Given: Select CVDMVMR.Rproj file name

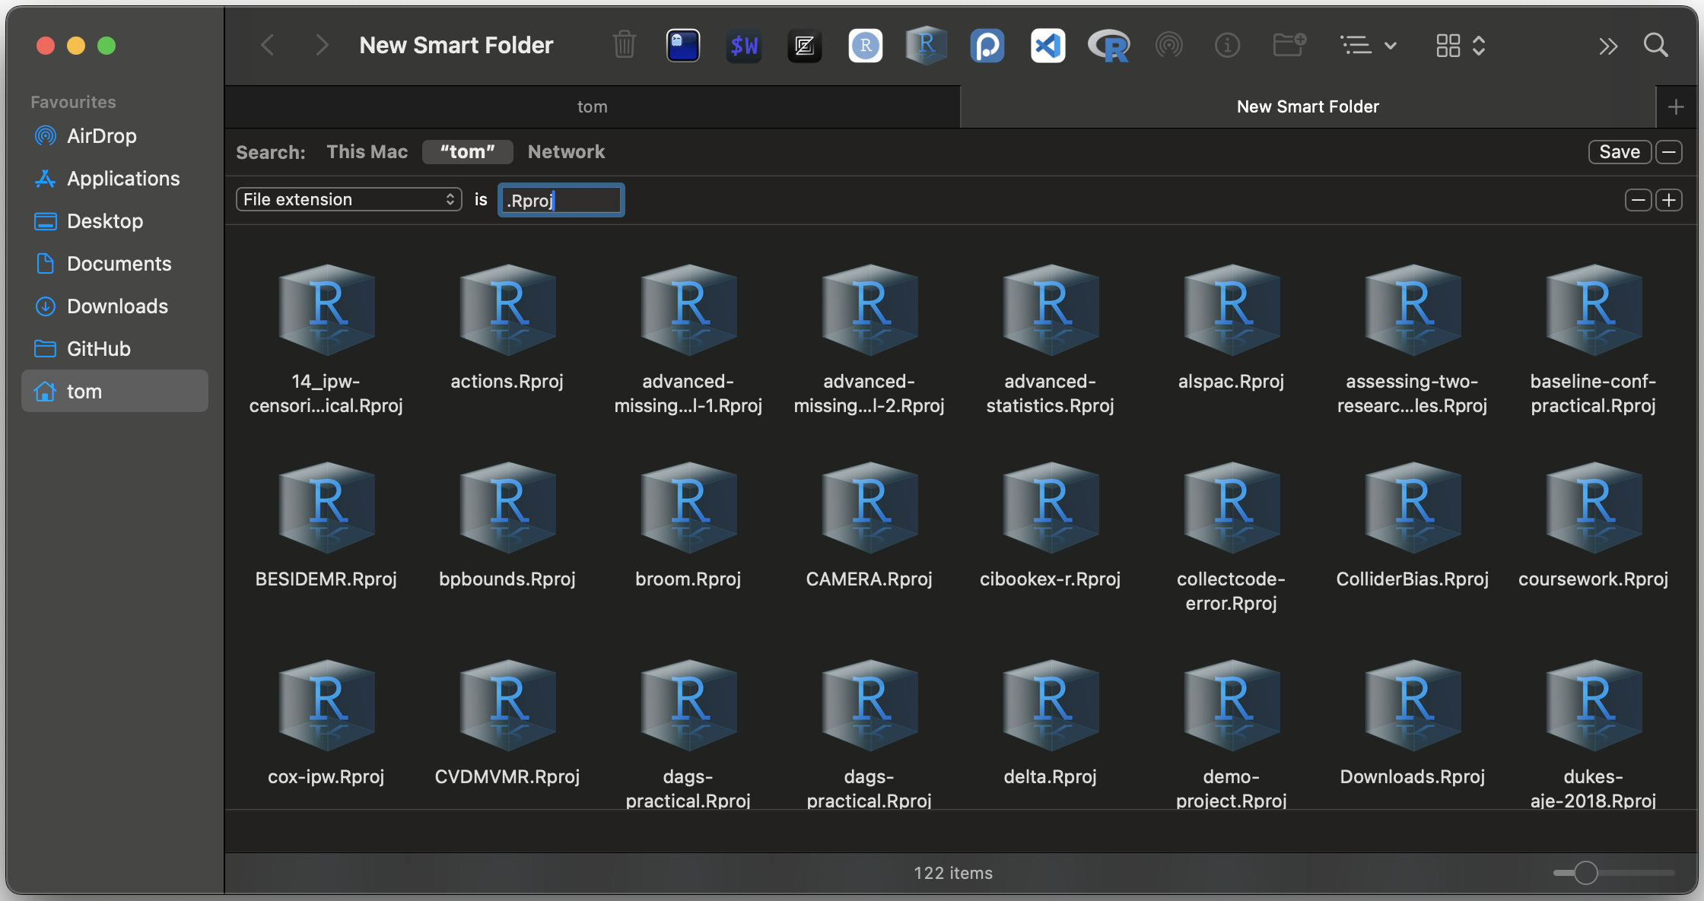Looking at the screenshot, I should click(x=507, y=777).
